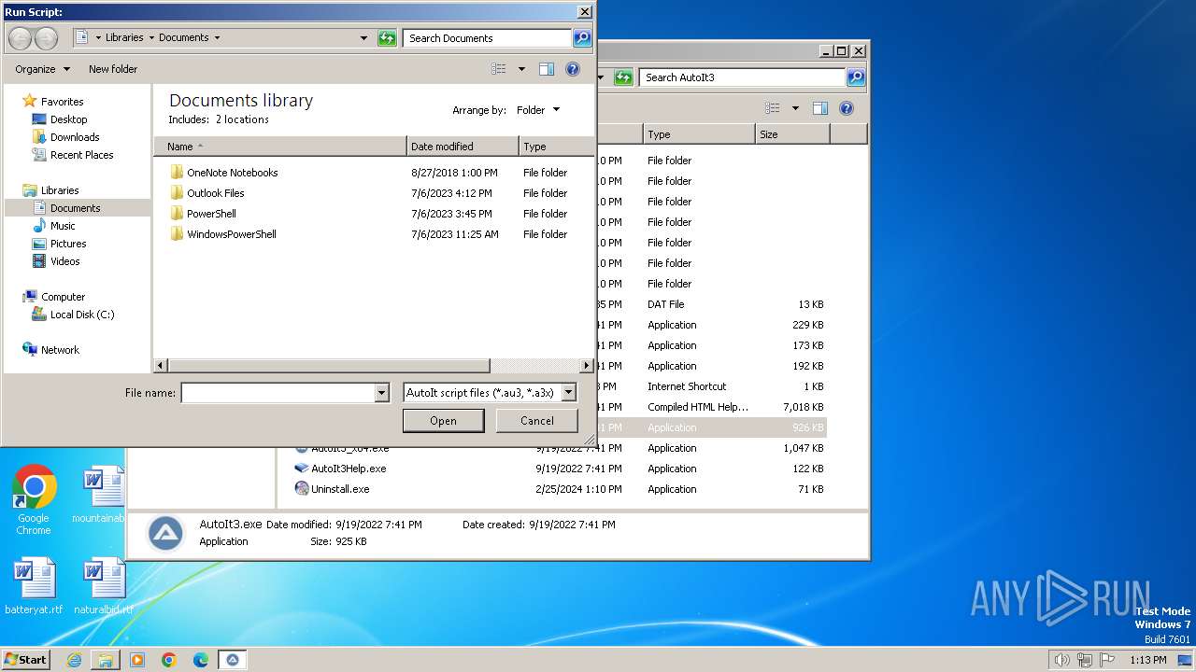1196x672 pixels.
Task: Open the address path history dropdown
Action: 363,38
